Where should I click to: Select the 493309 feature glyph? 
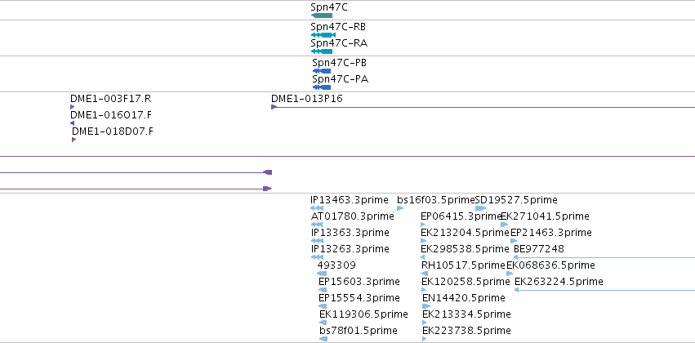click(x=322, y=274)
